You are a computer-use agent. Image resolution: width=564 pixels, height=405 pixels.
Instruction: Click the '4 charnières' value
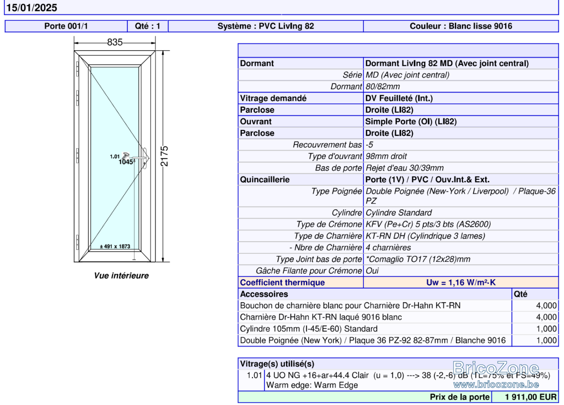pyautogui.click(x=388, y=248)
